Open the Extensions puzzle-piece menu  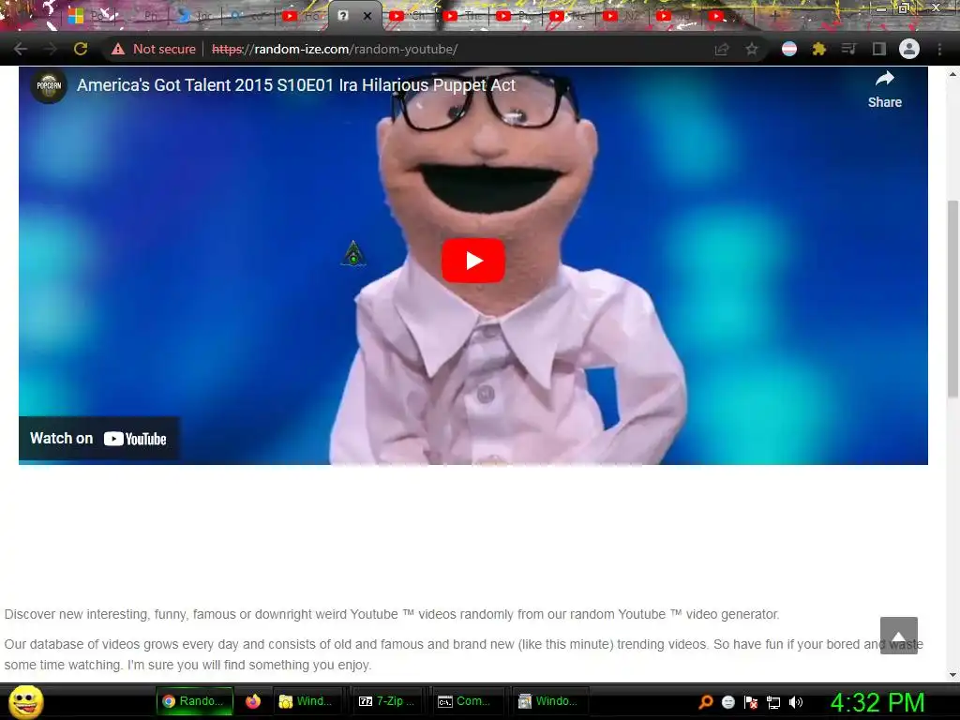(819, 49)
